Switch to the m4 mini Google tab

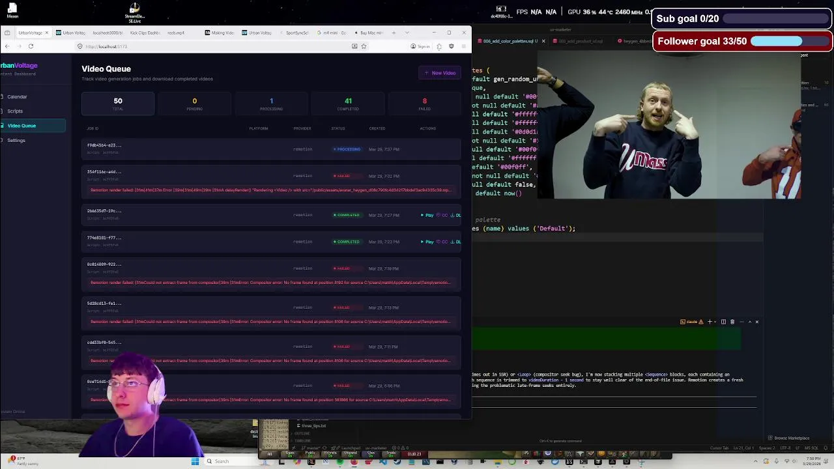[332, 33]
